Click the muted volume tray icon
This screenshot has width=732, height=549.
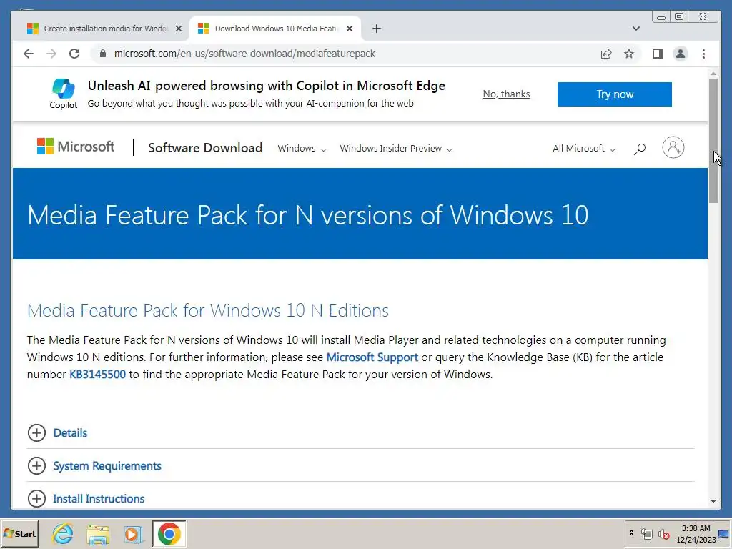(663, 533)
